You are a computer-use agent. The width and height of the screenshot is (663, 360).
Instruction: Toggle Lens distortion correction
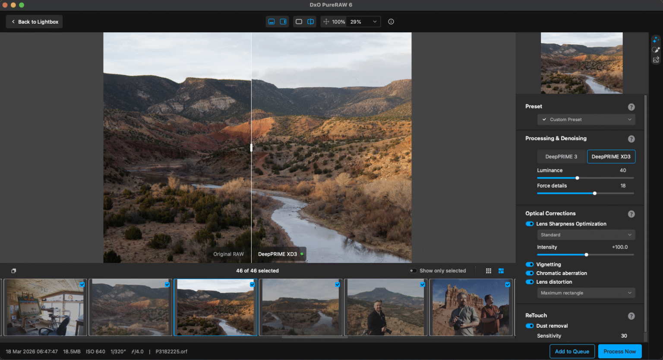pos(530,282)
